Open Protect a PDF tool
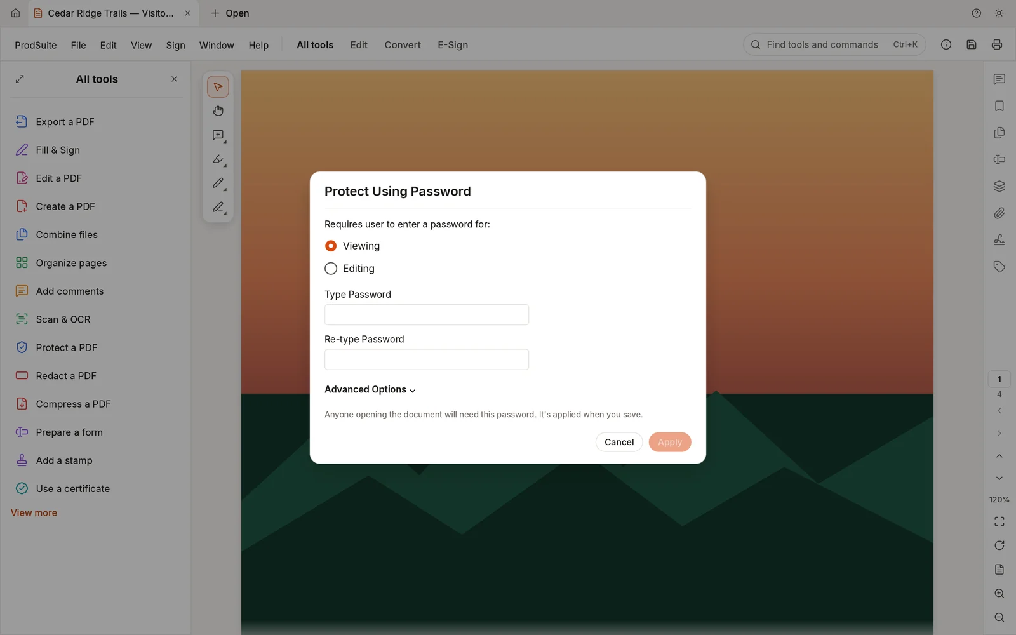This screenshot has width=1016, height=635. click(x=97, y=347)
